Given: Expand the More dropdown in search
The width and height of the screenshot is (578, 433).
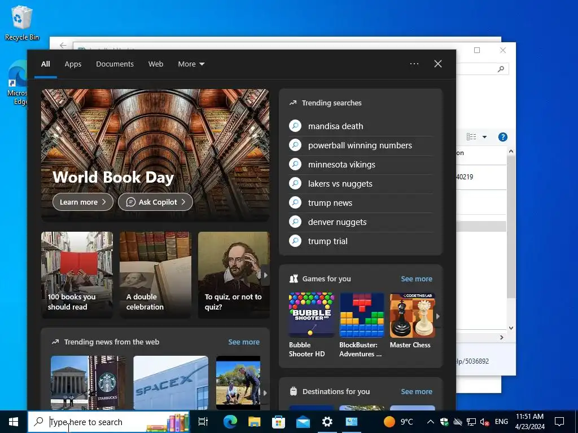Looking at the screenshot, I should point(191,64).
